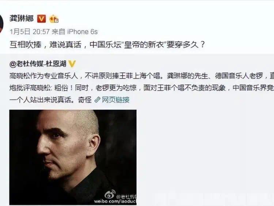Click the Weibo eye logo watermark
The width and height of the screenshot is (274, 206).
click(110, 194)
